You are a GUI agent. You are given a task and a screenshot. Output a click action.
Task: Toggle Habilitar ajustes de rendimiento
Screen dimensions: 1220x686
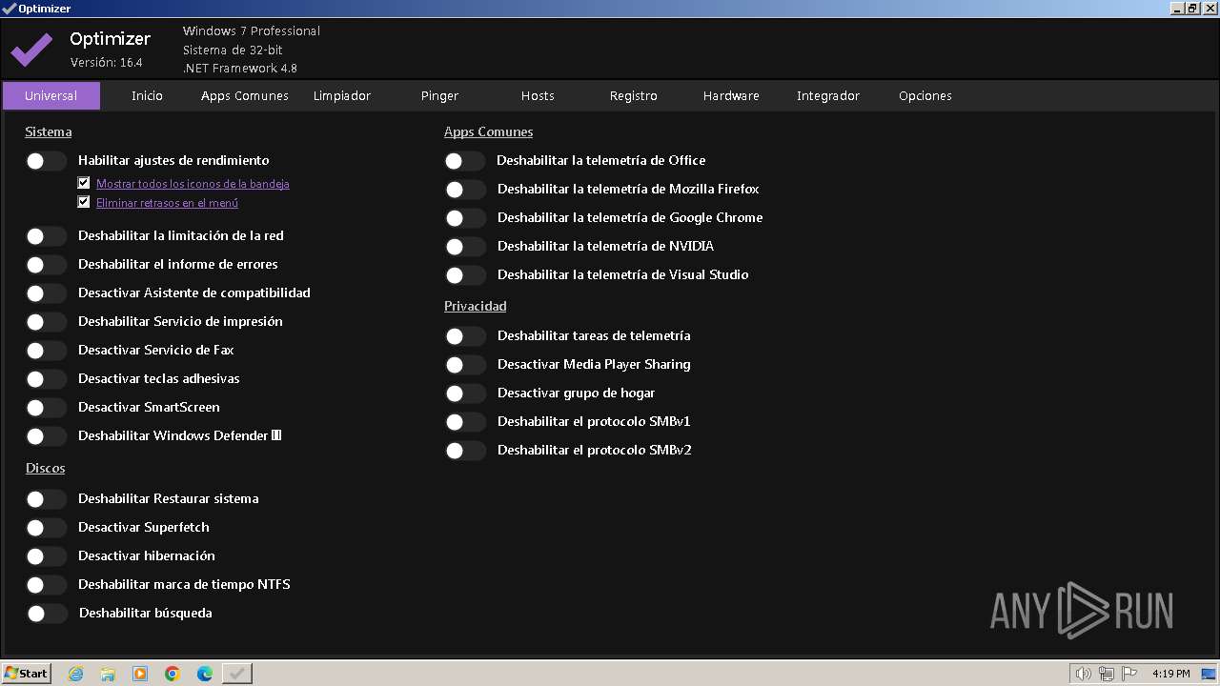tap(46, 161)
